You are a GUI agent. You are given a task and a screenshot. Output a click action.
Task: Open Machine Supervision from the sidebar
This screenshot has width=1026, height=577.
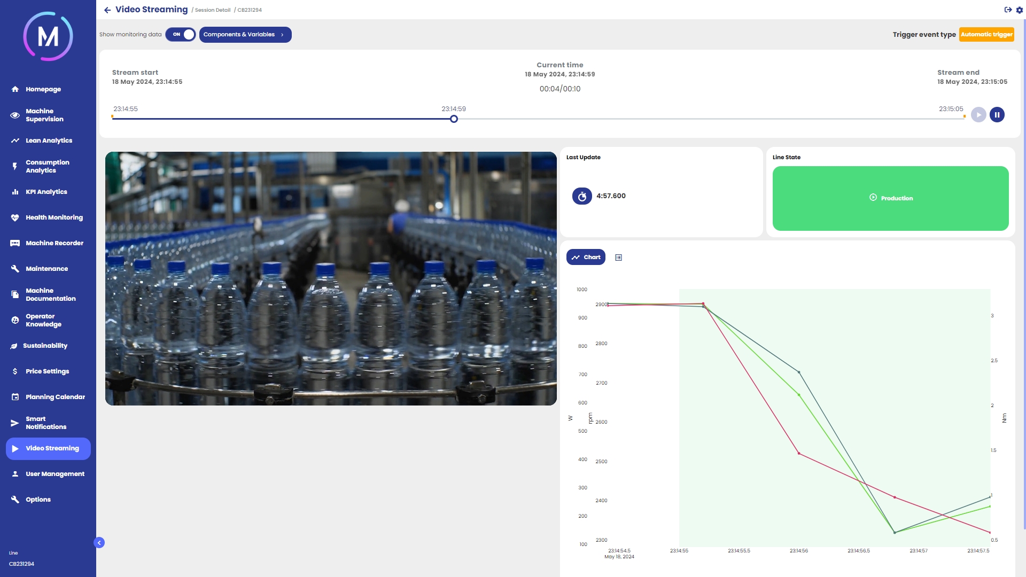[44, 115]
